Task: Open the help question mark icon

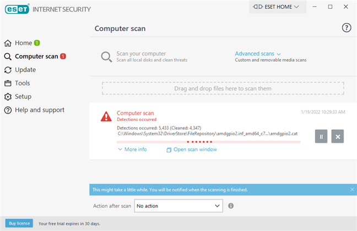Action: coord(347,28)
